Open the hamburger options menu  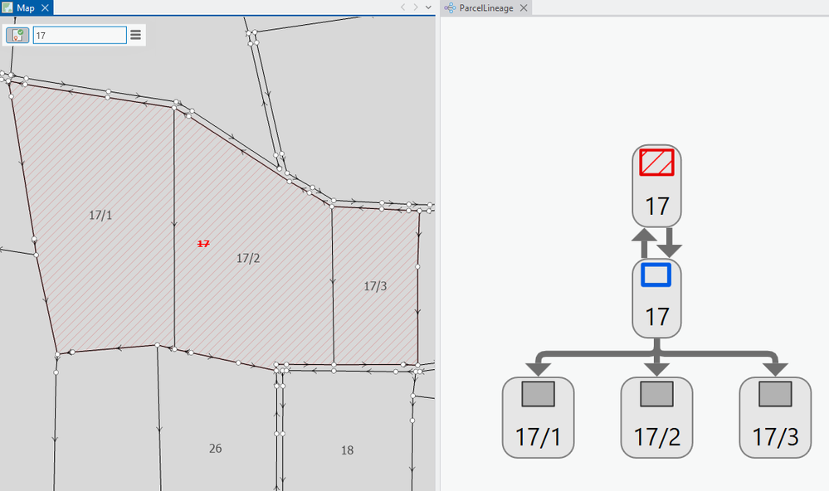click(x=135, y=35)
